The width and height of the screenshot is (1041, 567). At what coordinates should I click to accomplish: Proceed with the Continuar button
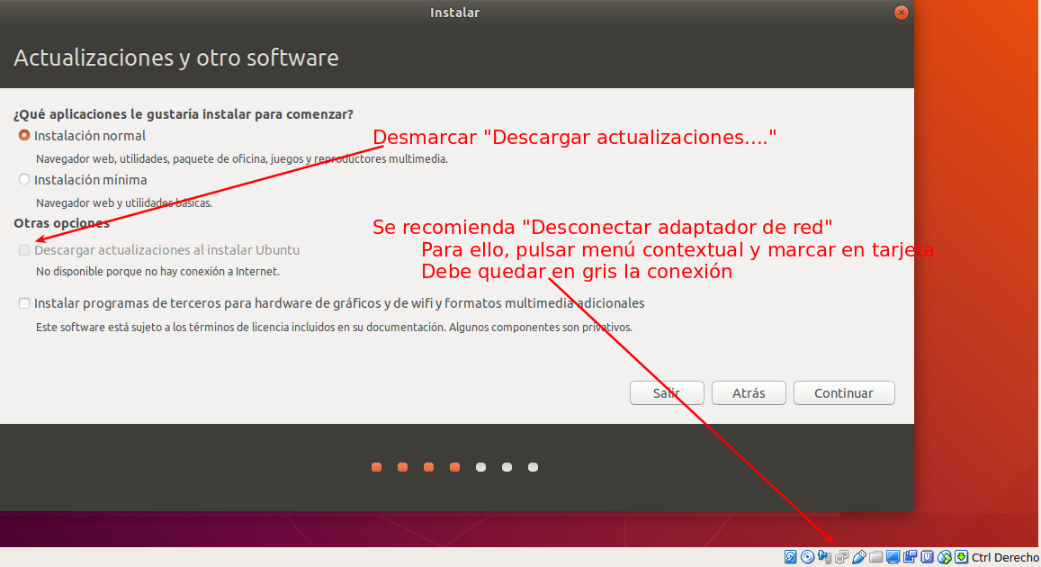[844, 393]
